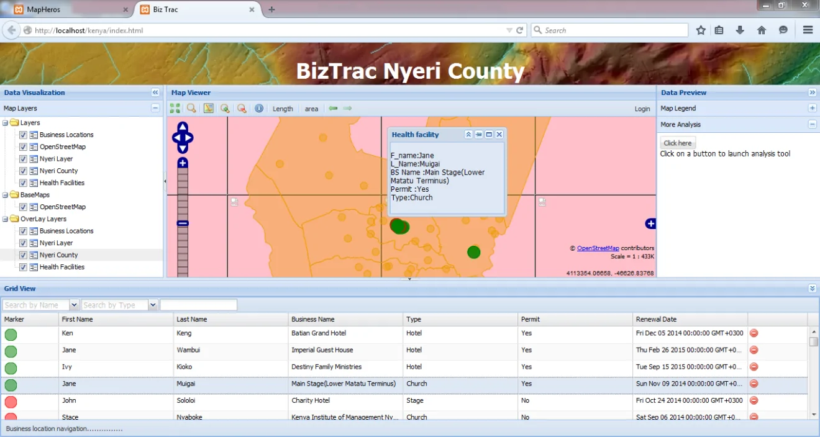Select the zoom out tool on map toolbar

click(242, 108)
